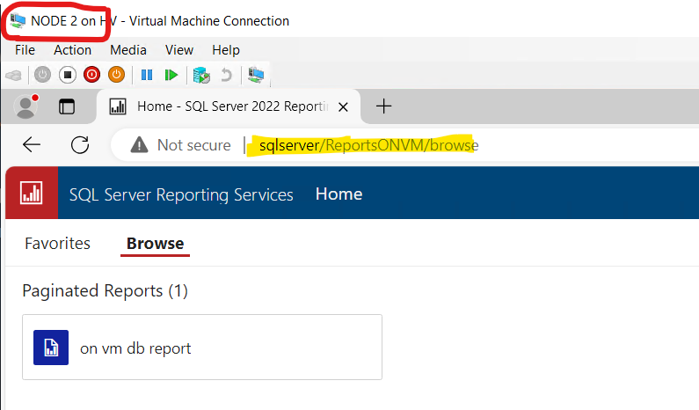Open a new browser tab
Image resolution: width=699 pixels, height=410 pixels.
[x=383, y=106]
